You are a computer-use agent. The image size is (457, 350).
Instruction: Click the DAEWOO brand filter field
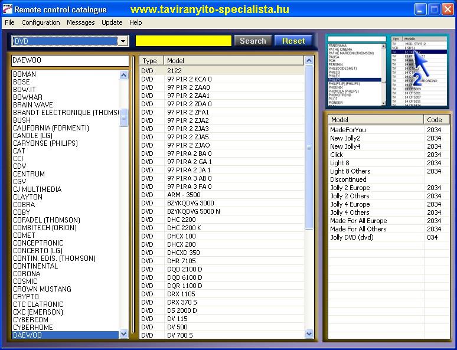(x=70, y=60)
